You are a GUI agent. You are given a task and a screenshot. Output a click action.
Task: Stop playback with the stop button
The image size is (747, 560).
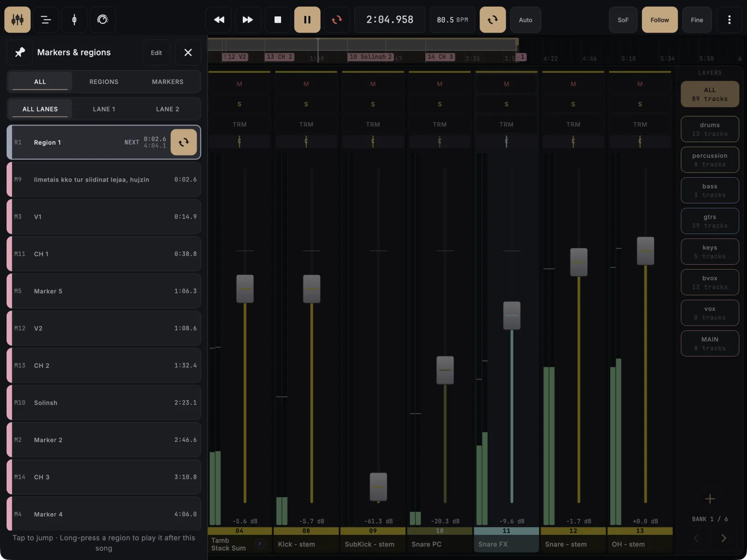click(278, 20)
